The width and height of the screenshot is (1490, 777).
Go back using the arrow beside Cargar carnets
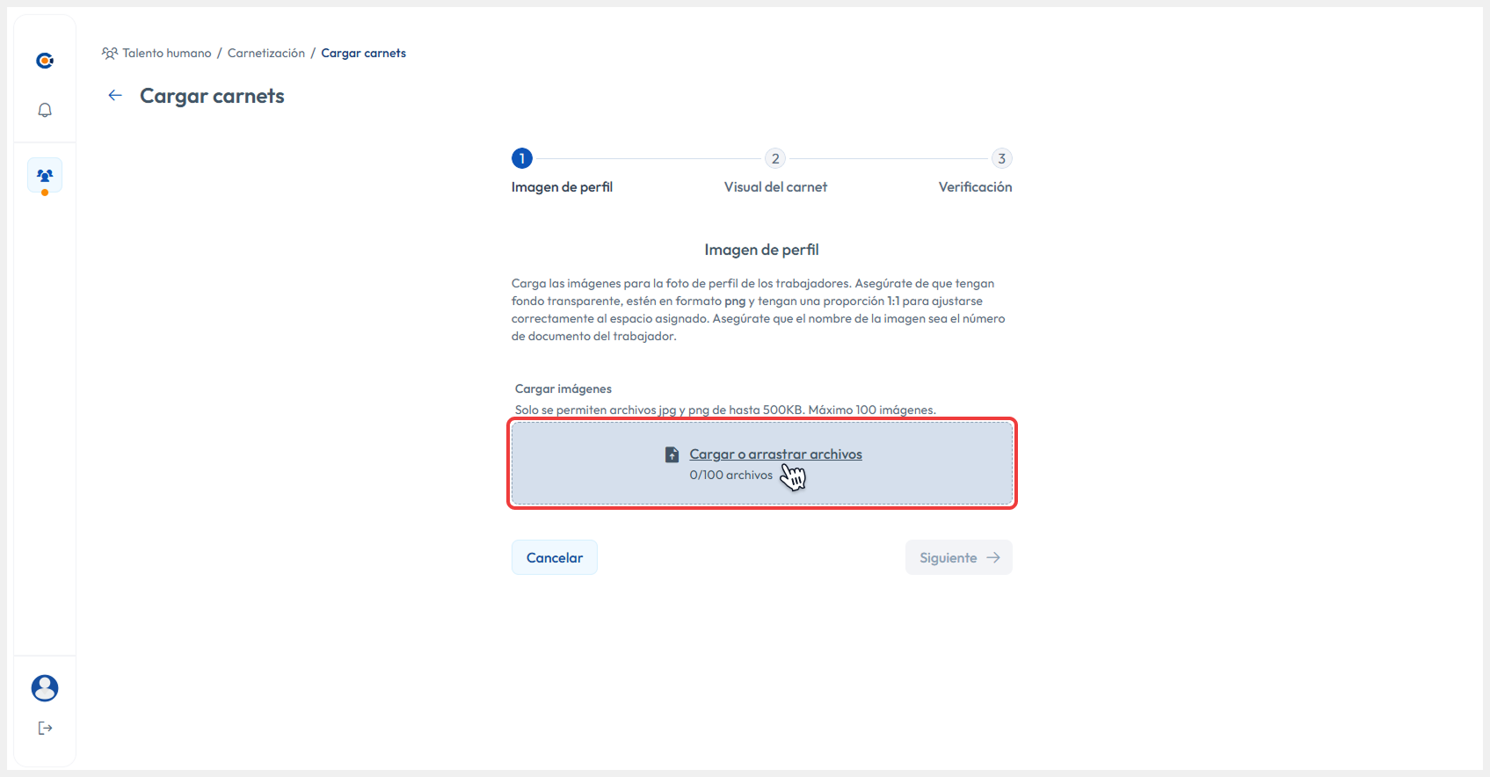115,96
